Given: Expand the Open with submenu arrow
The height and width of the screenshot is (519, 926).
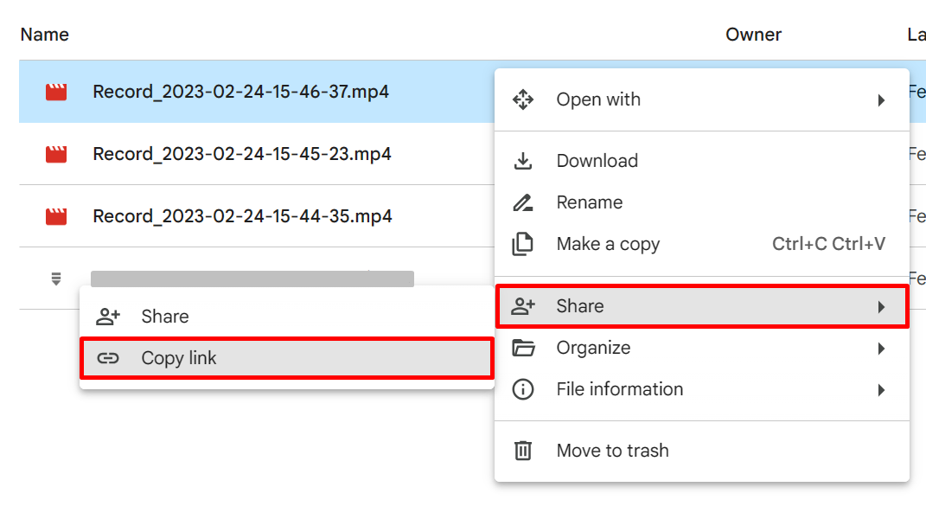Looking at the screenshot, I should pyautogui.click(x=883, y=99).
